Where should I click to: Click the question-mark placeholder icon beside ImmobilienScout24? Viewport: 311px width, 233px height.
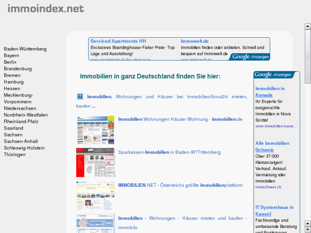click(80, 97)
